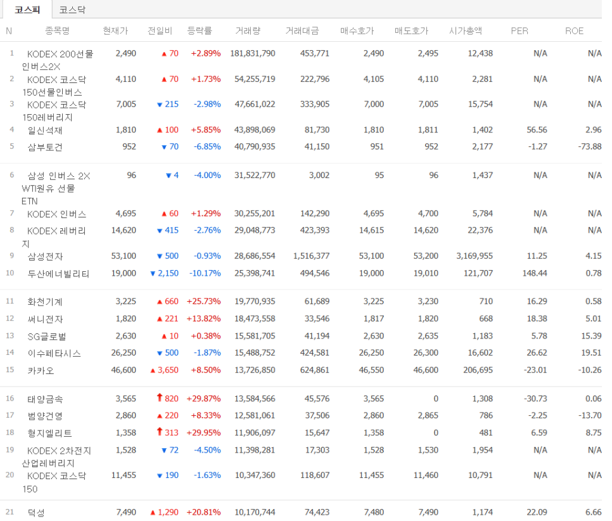Viewport: 612px width, 521px height.
Task: Click 범양건영 volume 12,581,061
Action: coord(255,415)
